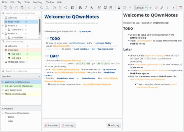Select sub tag 2 in tag tree
184x132 pixels.
(16, 58)
